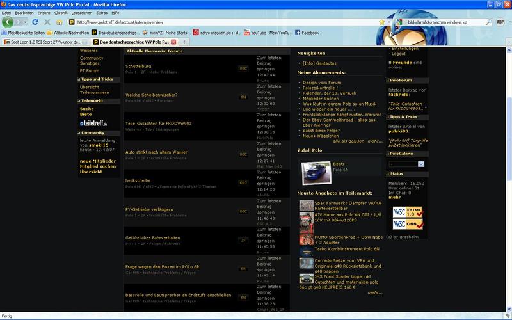Open the Lesezeichen menu
This screenshot has height=320, width=512.
coord(82,13)
